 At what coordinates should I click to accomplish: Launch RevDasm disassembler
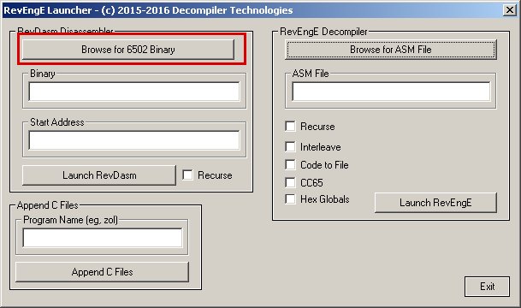click(x=99, y=175)
